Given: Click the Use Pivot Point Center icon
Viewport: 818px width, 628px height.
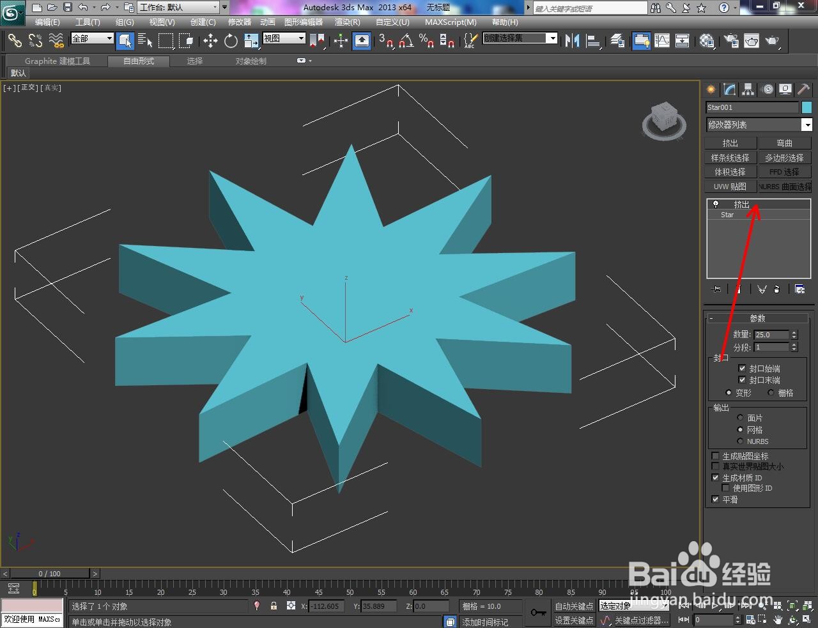Looking at the screenshot, I should (317, 41).
